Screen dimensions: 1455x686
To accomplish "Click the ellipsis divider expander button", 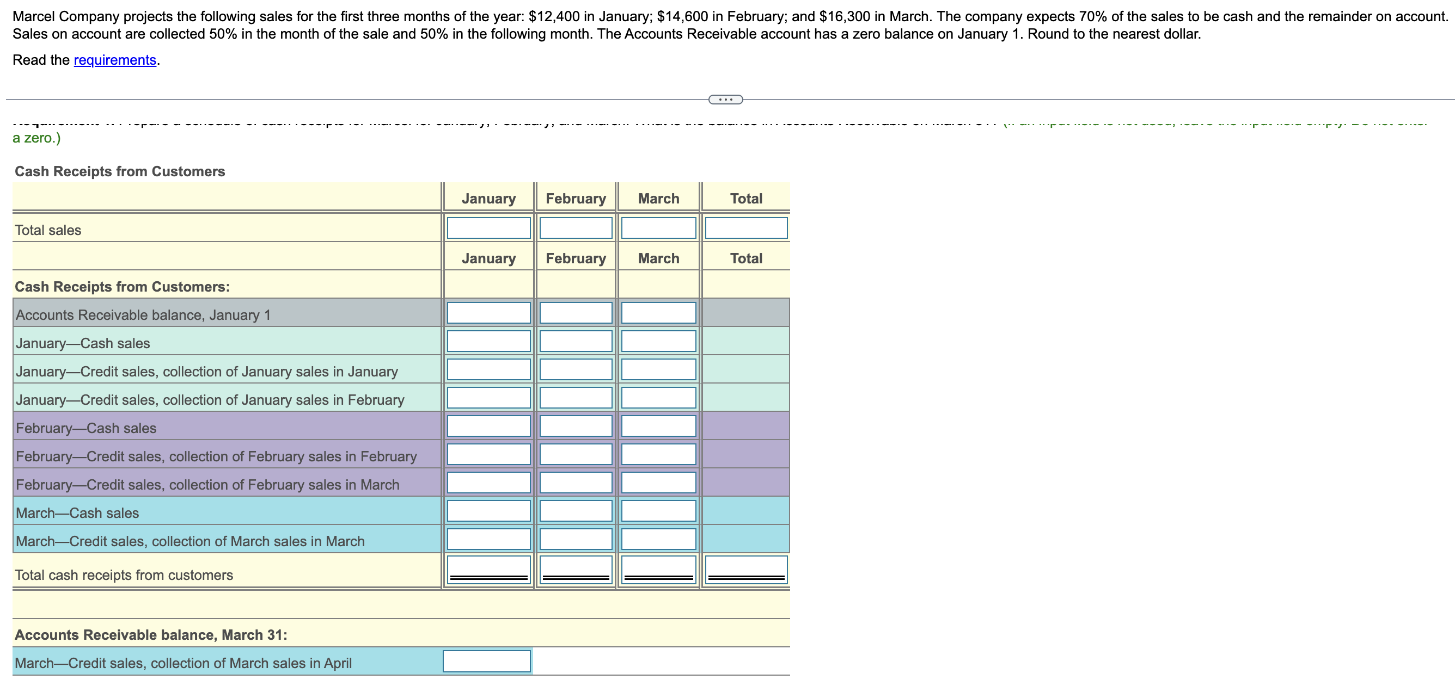I will click(725, 100).
